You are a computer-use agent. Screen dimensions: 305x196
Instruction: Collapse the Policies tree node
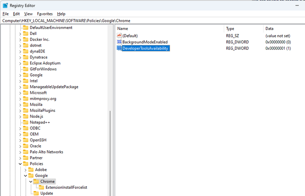tap(20, 164)
